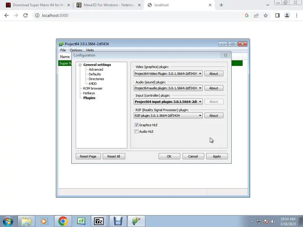Click About for the RSP plugin
Viewport: 303px width, 227px height.
[214, 116]
